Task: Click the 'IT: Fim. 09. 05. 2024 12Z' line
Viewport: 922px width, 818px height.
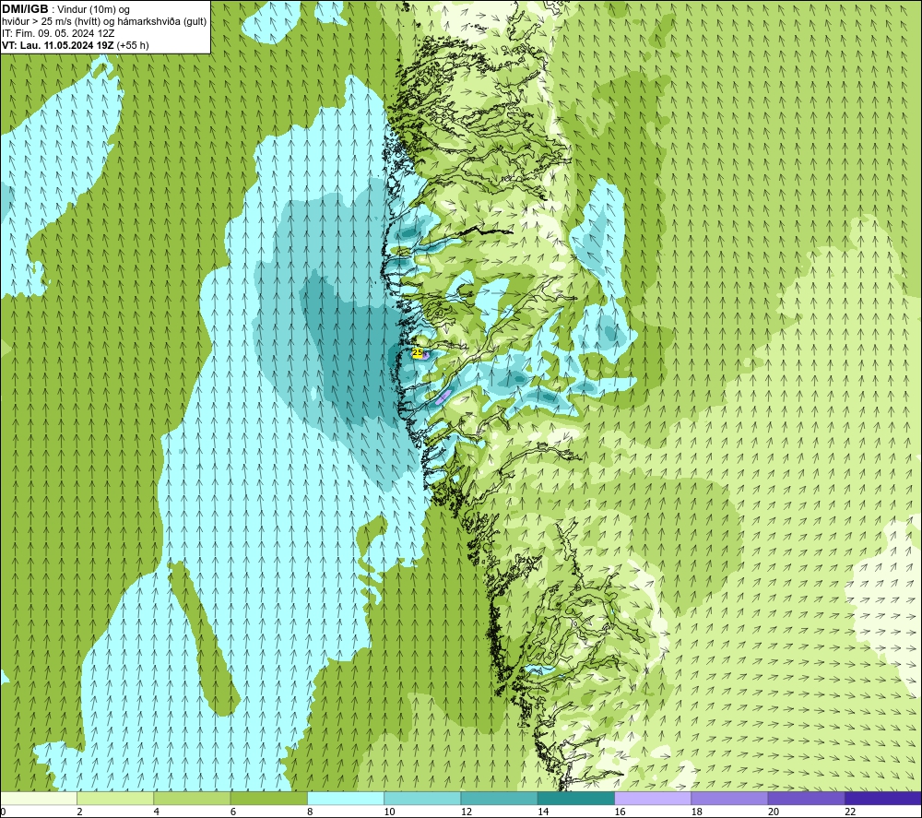Action: (58, 33)
